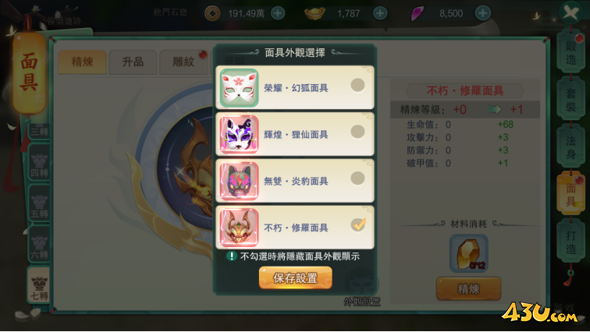This screenshot has height=332, width=590.
Task: Add more coins with plus icon
Action: [278, 13]
